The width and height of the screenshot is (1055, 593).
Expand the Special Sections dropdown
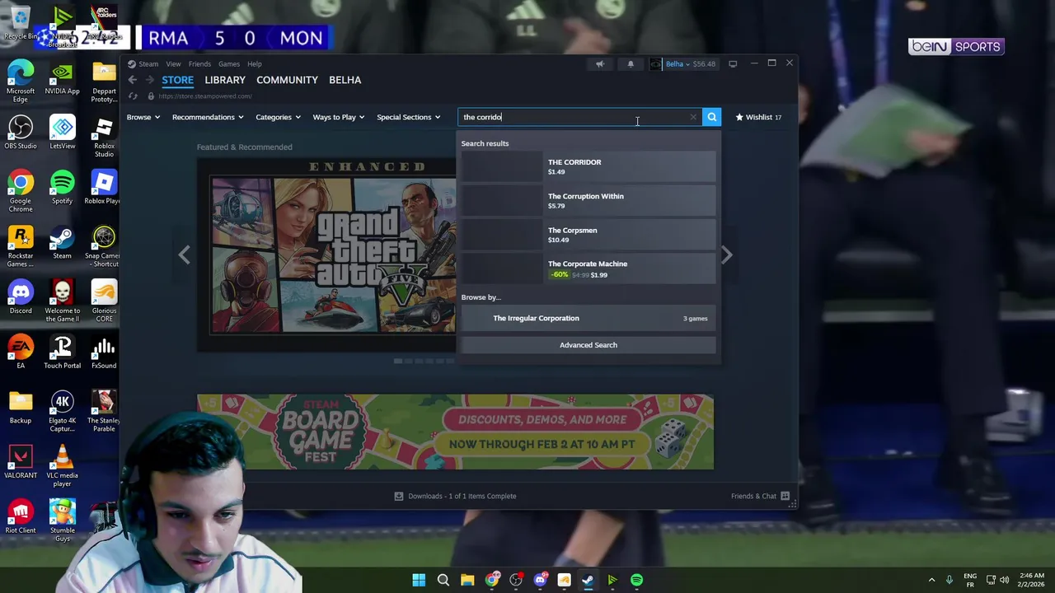click(x=409, y=117)
